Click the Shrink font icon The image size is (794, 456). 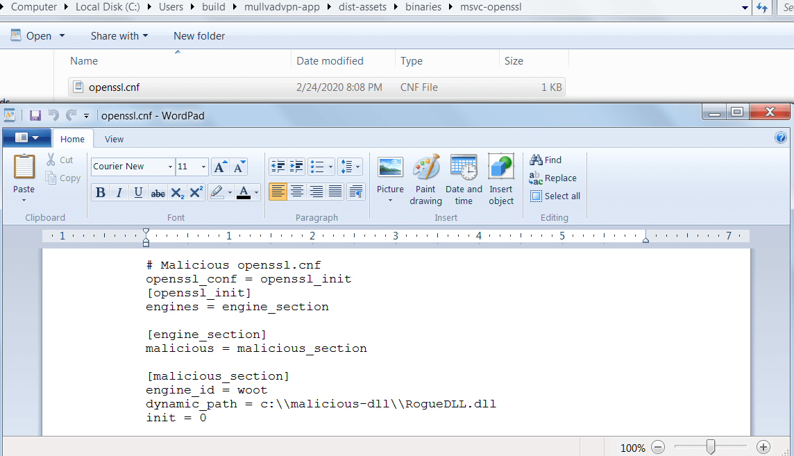click(x=239, y=167)
